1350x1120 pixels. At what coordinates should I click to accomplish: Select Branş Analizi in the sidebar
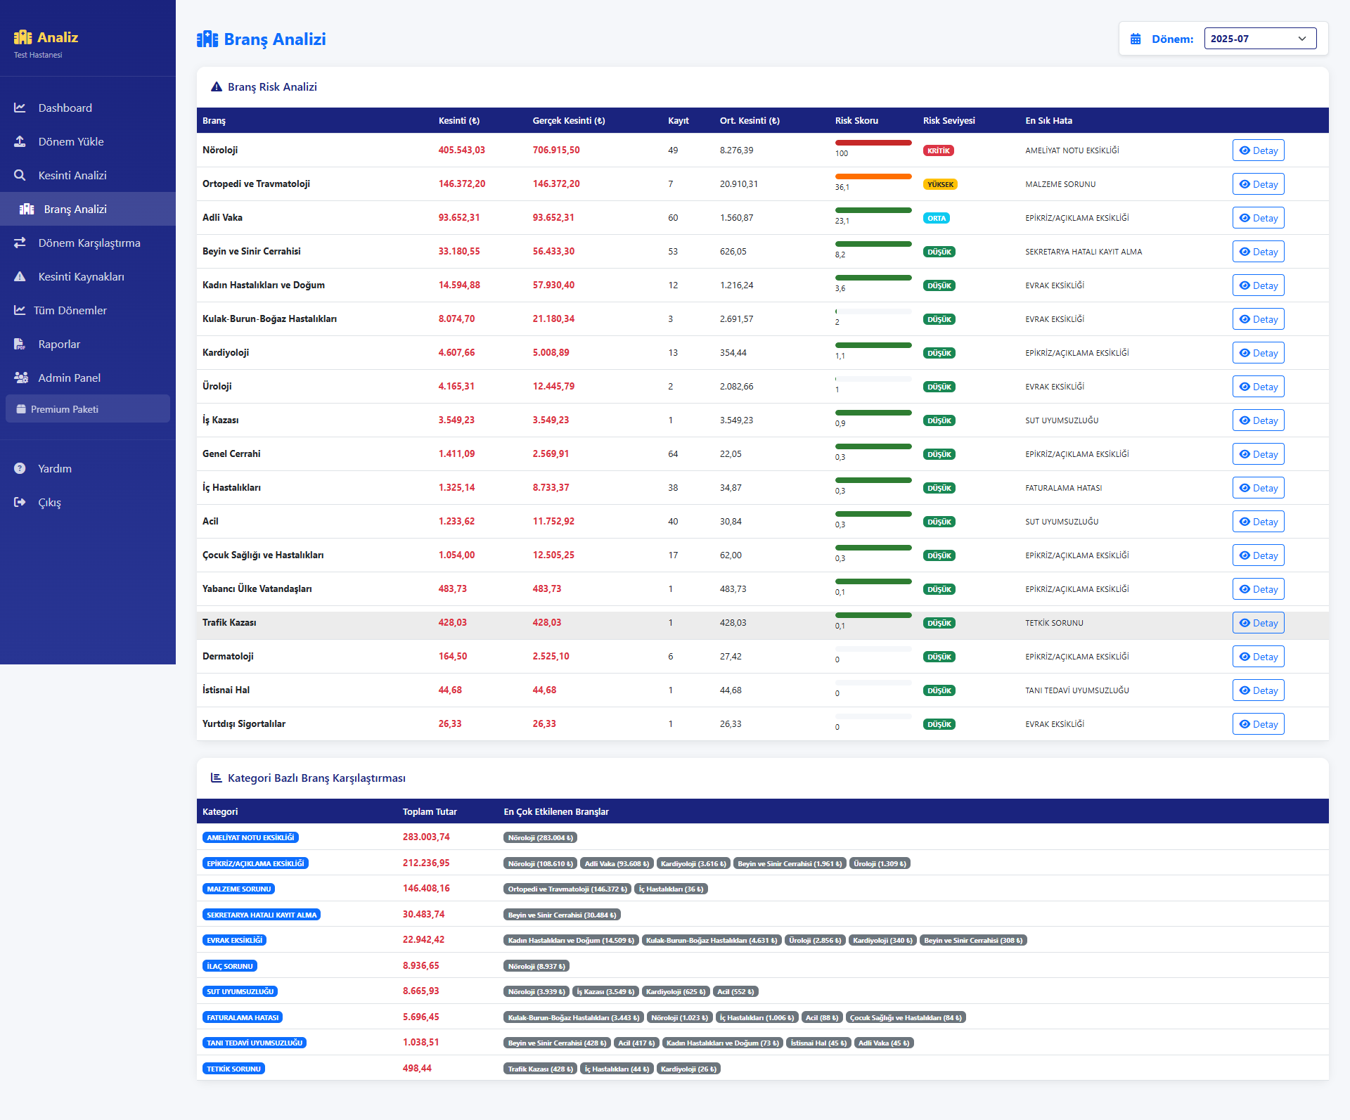(x=75, y=209)
